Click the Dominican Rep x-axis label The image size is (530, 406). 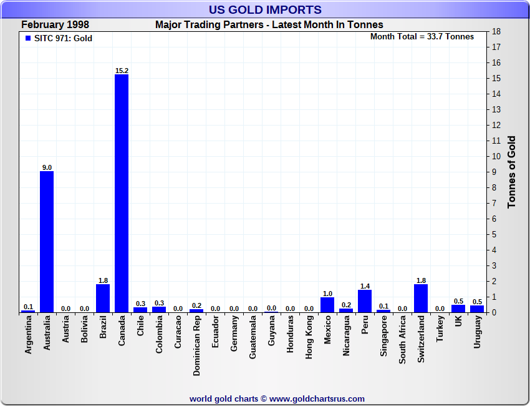coord(196,345)
